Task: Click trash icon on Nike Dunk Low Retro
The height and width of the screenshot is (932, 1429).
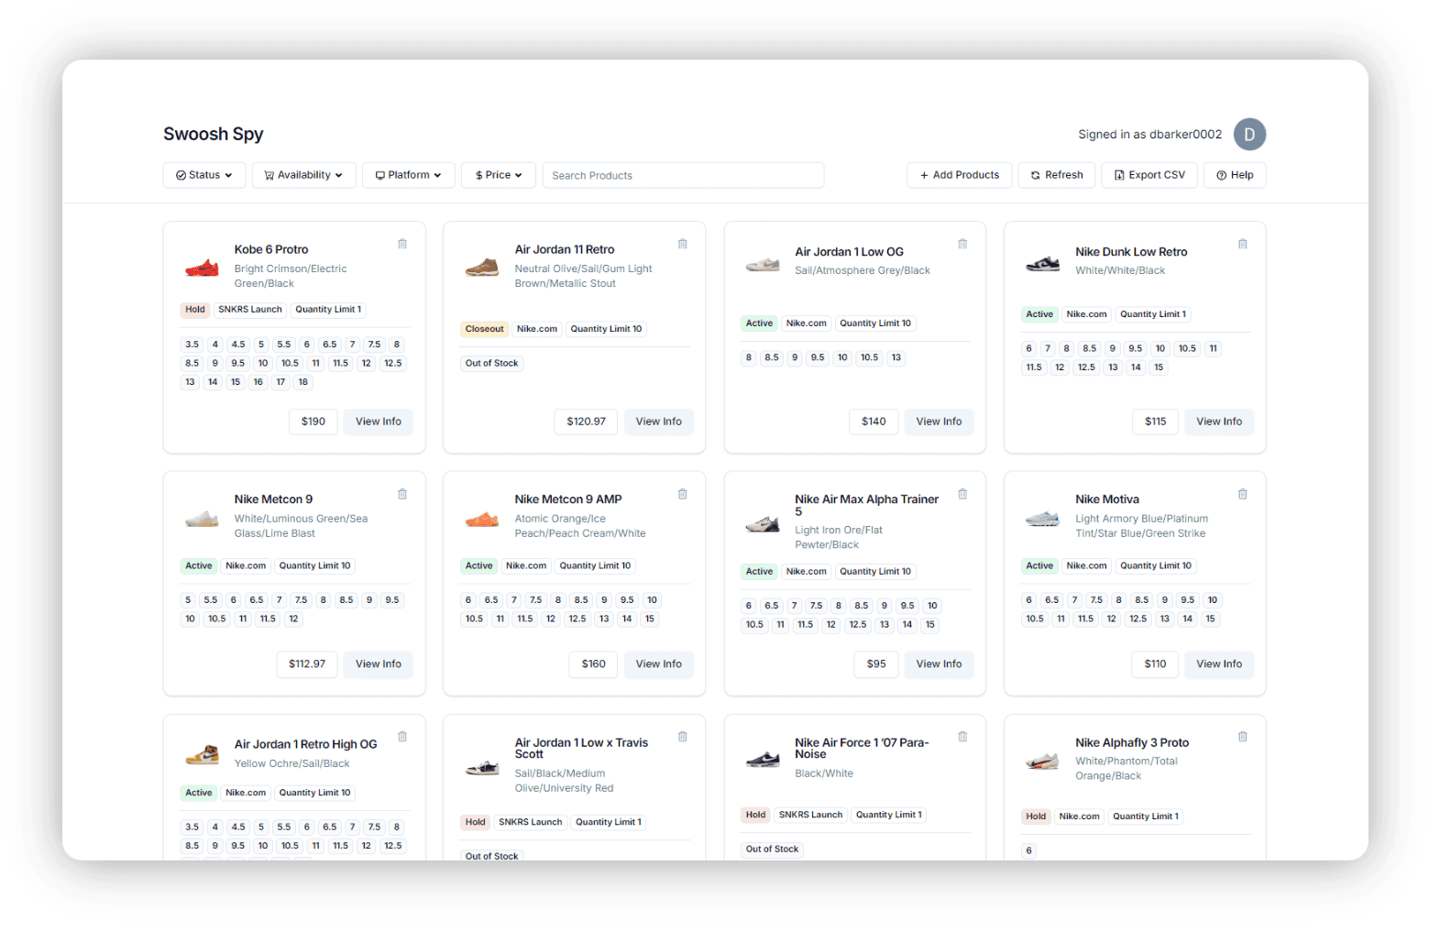Action: pyautogui.click(x=1243, y=244)
